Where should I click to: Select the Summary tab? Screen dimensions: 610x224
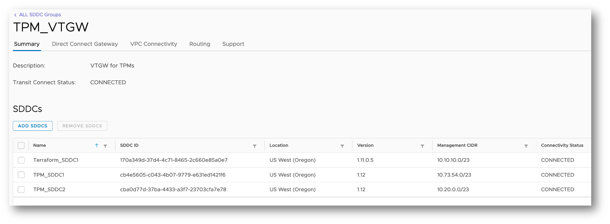[27, 44]
